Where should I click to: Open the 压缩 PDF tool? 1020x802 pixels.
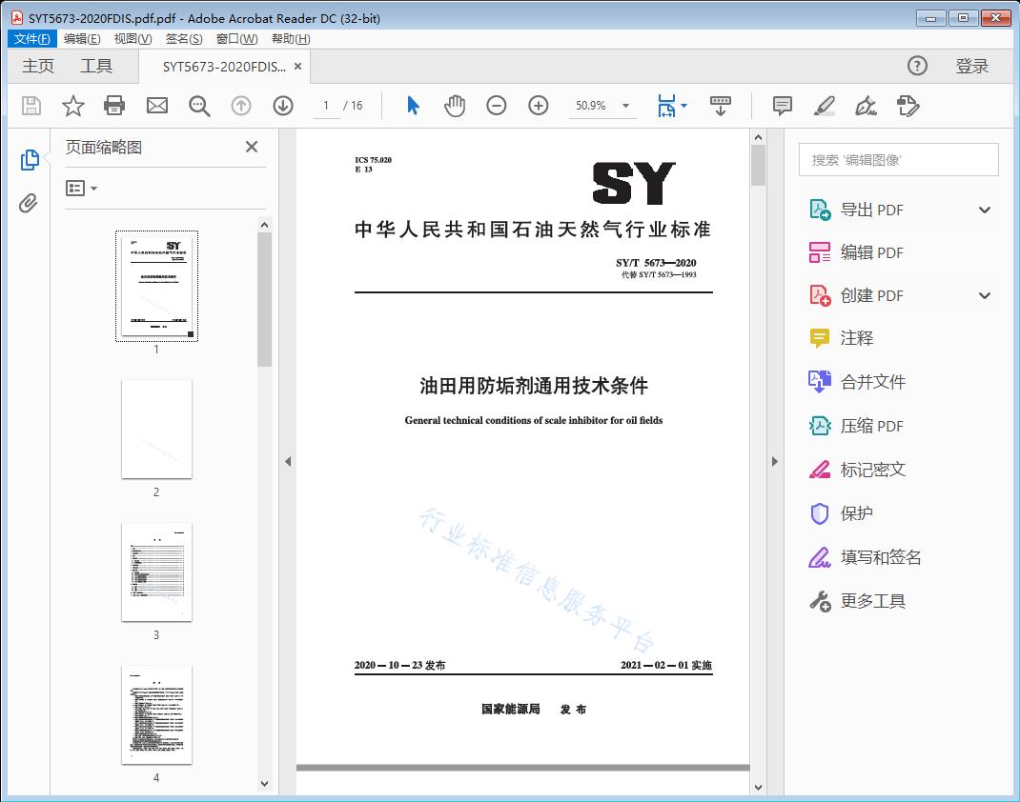click(x=870, y=426)
